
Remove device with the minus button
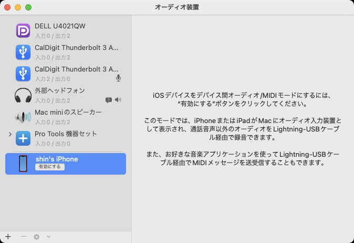[x=24, y=237]
